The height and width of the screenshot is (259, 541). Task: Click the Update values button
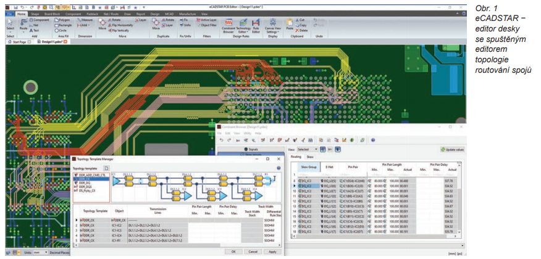[x=452, y=149]
